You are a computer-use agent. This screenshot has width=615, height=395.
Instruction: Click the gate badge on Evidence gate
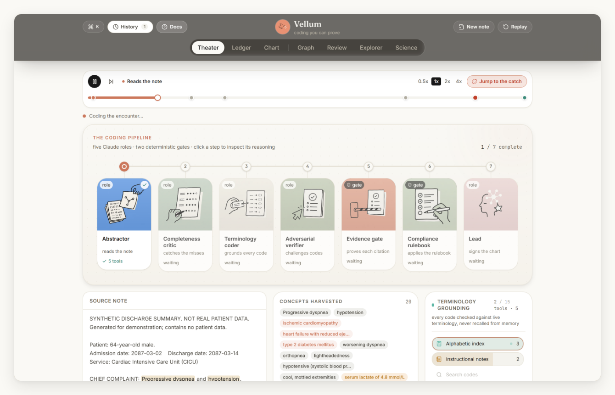pyautogui.click(x=354, y=185)
